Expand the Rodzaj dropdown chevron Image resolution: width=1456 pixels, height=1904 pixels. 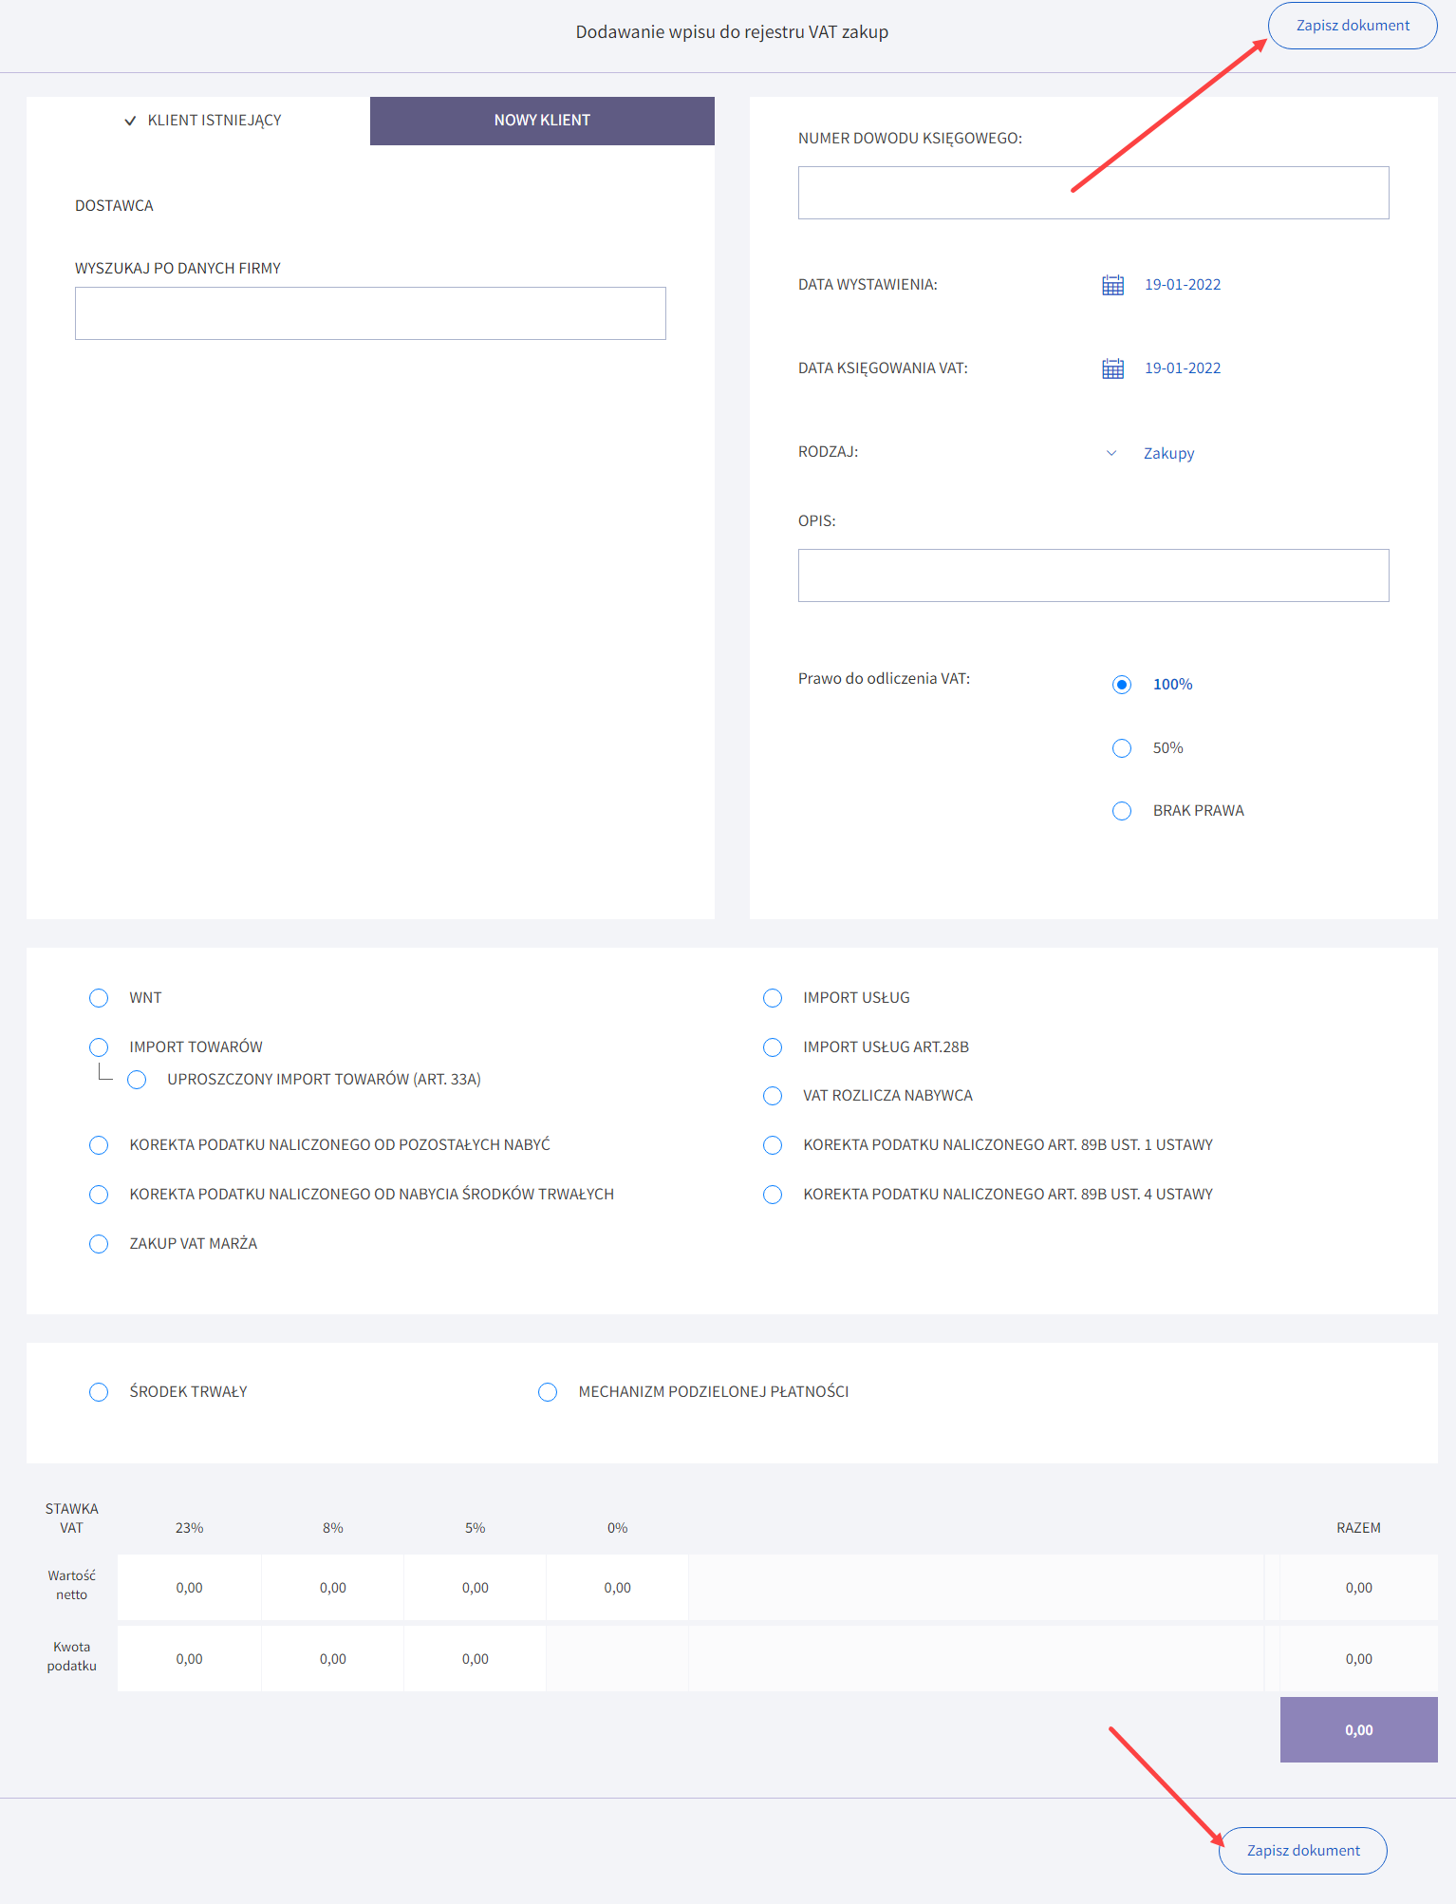click(x=1111, y=453)
